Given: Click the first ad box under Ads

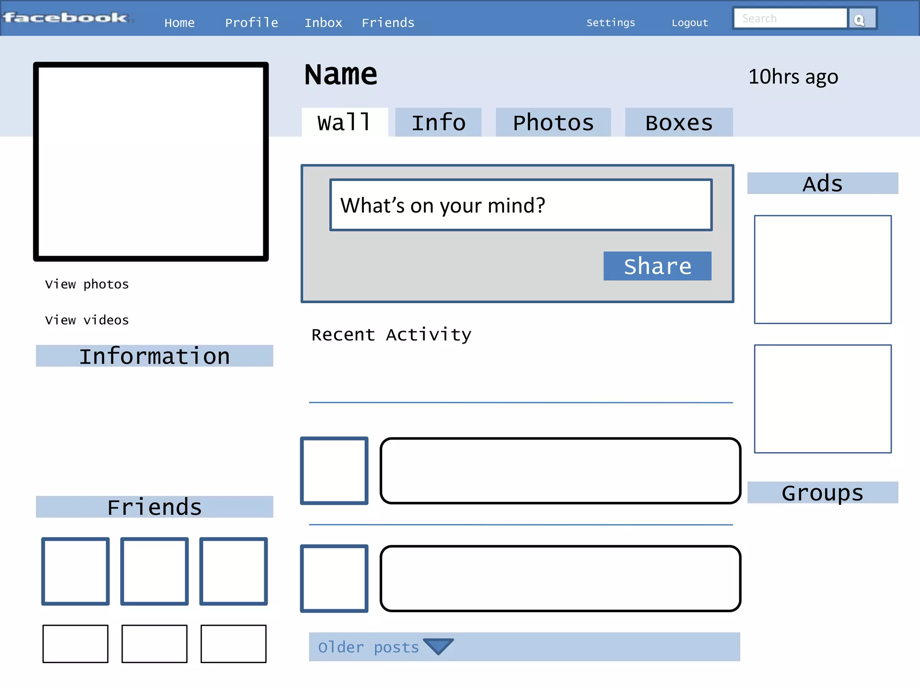Looking at the screenshot, I should (823, 270).
